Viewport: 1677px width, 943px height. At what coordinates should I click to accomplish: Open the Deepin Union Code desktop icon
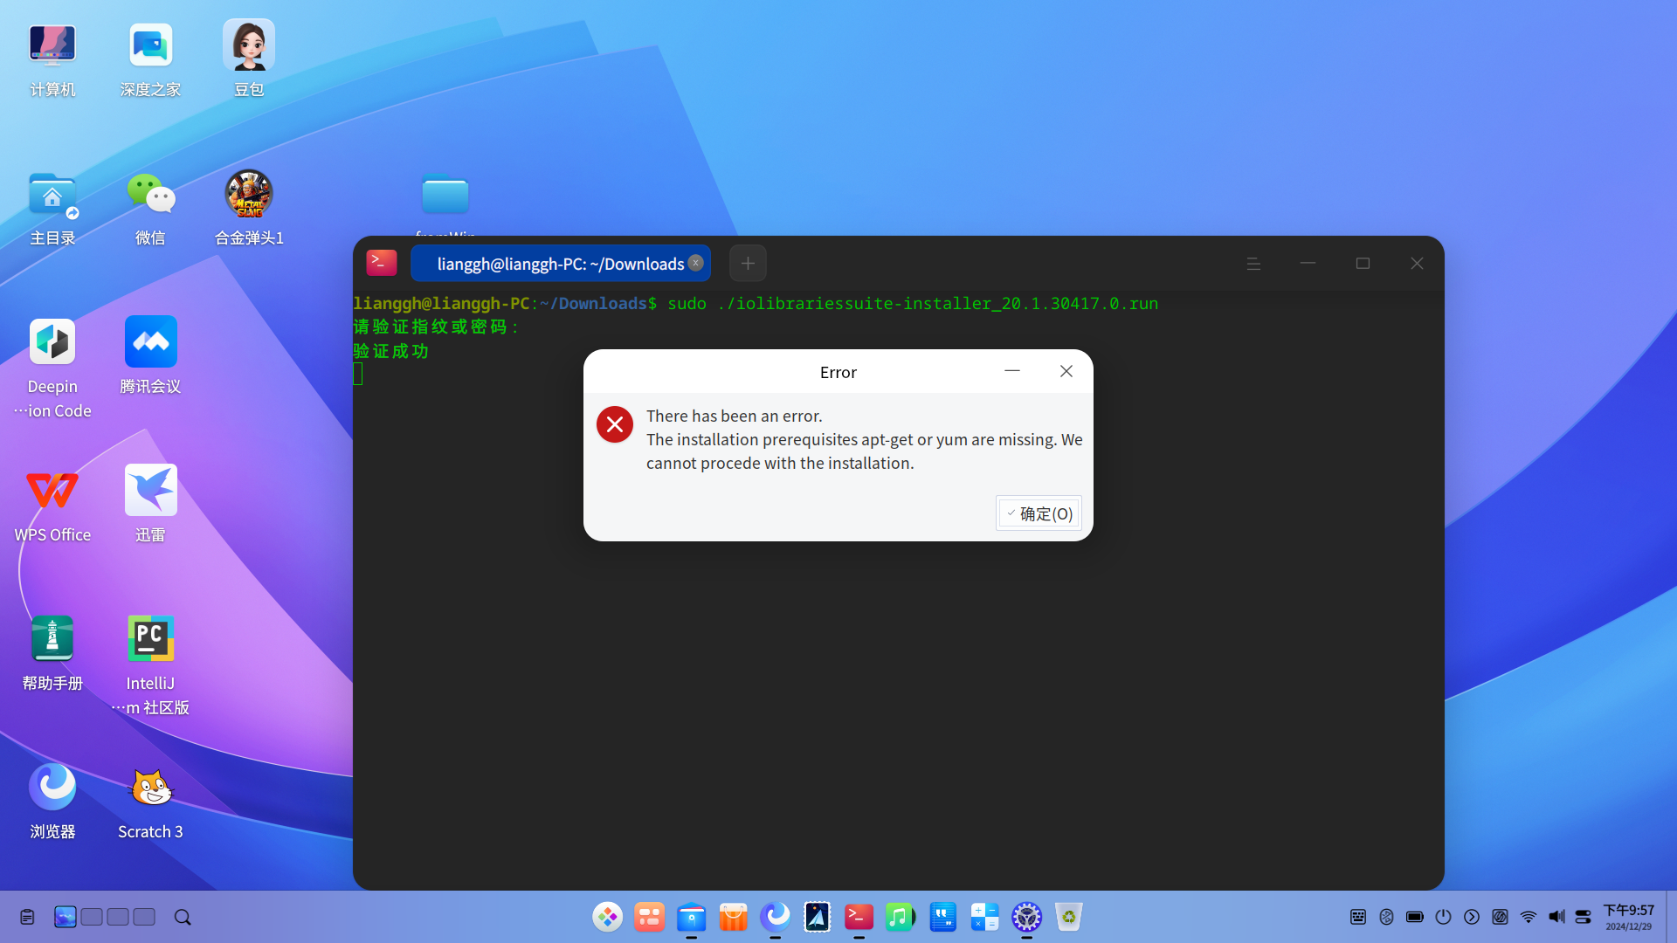click(52, 367)
